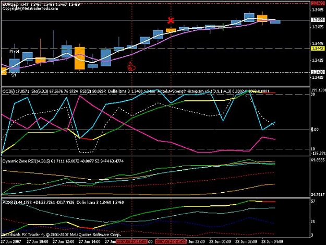The width and height of the screenshot is (326, 245).
Task: Click the 24.7617 scale value
Action: [x=318, y=195]
